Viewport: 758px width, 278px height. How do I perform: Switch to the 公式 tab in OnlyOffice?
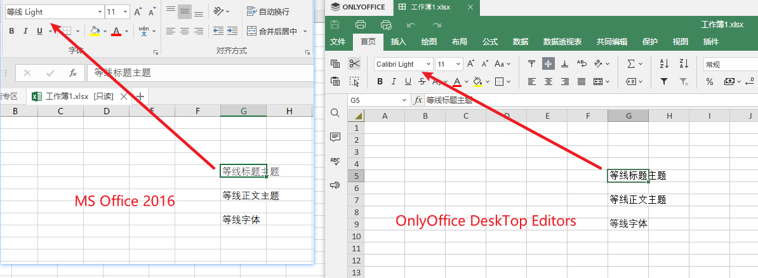(x=490, y=42)
